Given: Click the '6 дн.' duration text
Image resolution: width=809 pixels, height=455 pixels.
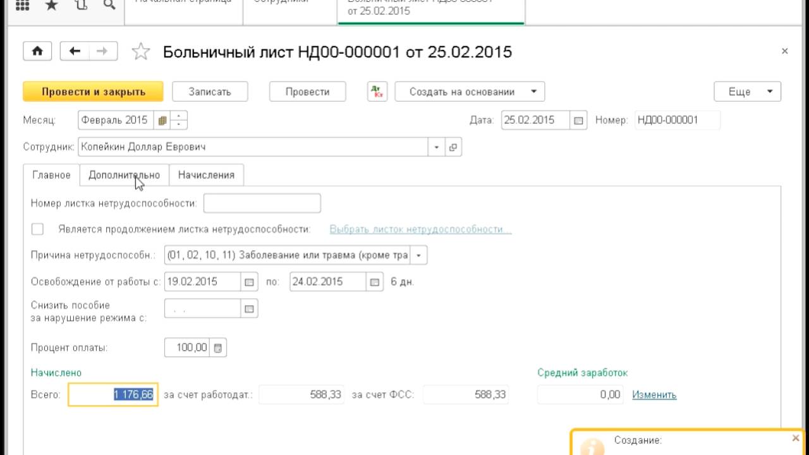Looking at the screenshot, I should pos(403,282).
